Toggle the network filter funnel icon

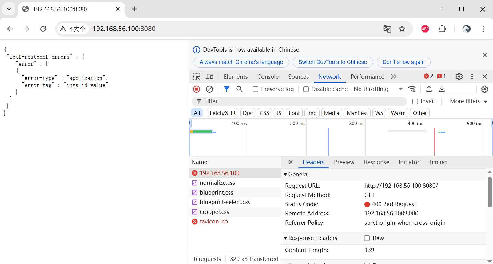227,89
